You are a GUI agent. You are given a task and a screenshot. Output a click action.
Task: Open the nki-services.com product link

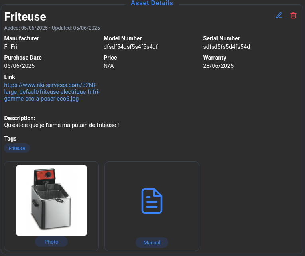tap(52, 92)
